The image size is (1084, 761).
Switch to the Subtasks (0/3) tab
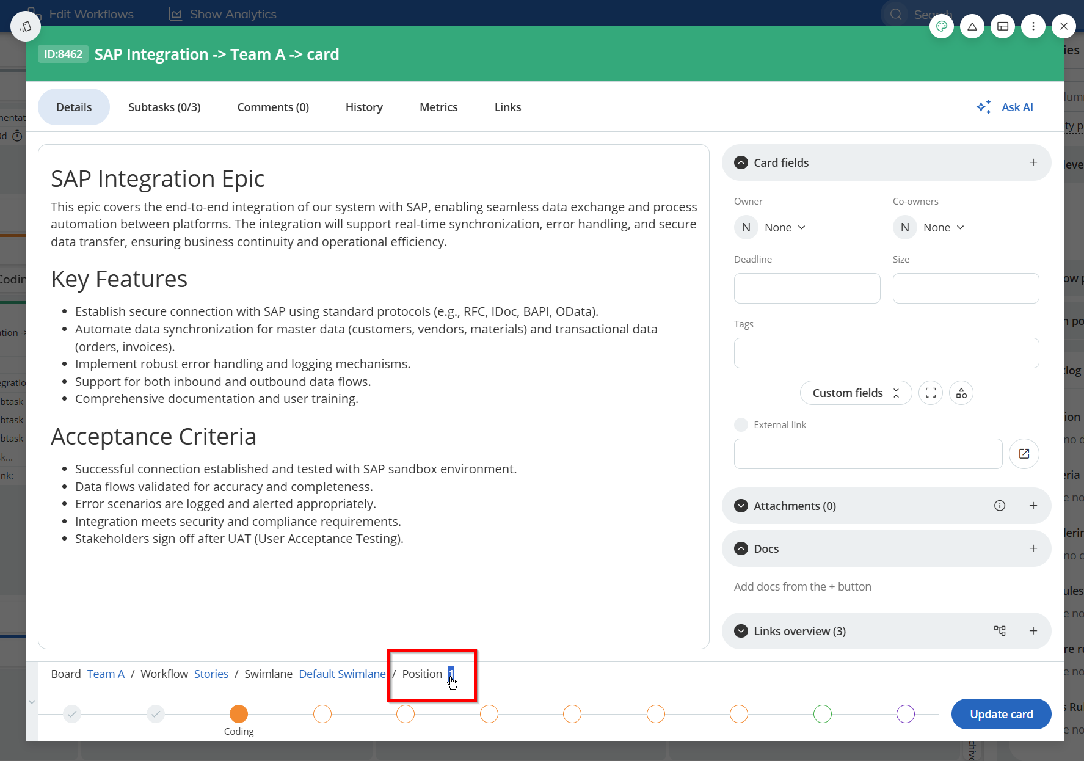pos(164,107)
